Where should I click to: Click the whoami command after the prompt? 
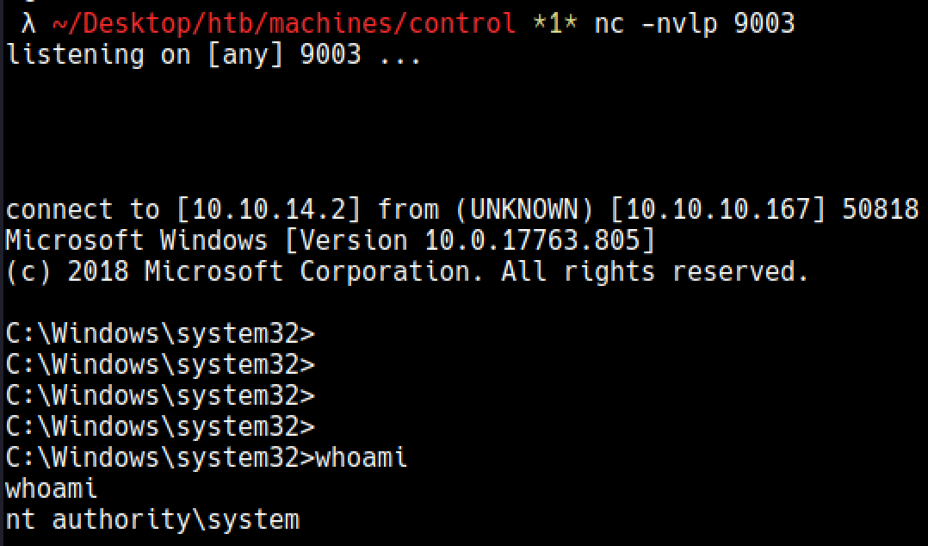(362, 457)
